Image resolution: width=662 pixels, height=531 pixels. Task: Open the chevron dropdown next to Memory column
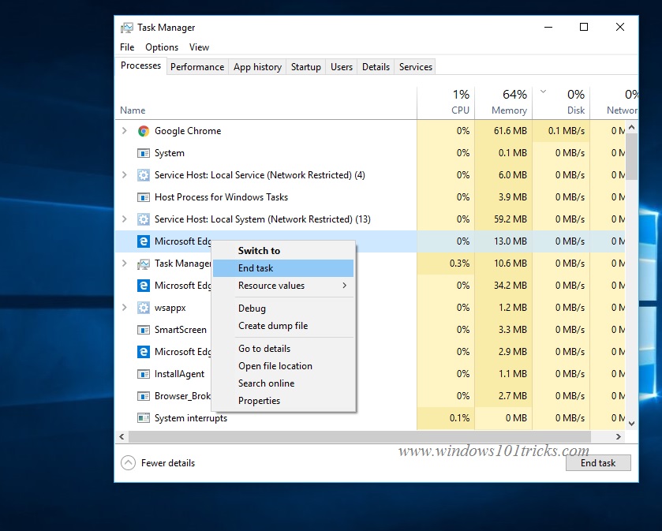pyautogui.click(x=541, y=92)
